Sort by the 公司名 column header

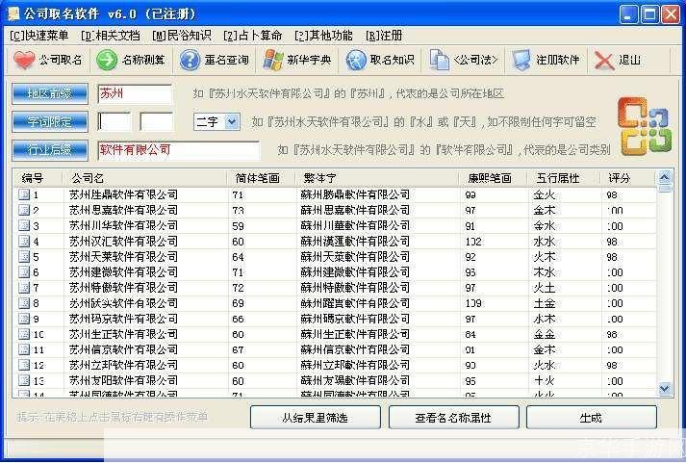click(145, 178)
